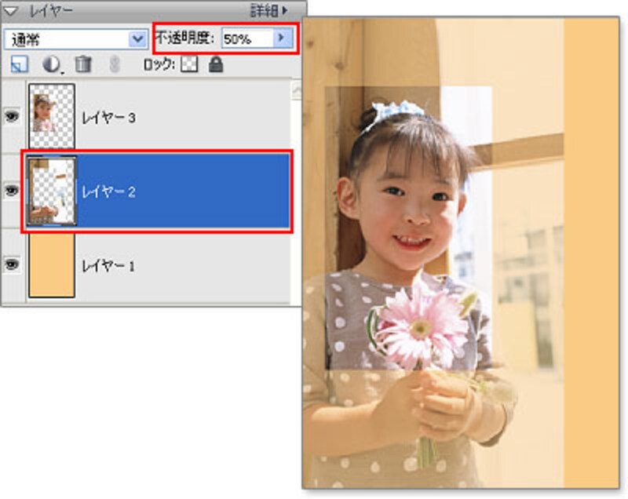Screen dimensions: 628x499
Task: Click the link layers chain icon
Action: (x=115, y=64)
